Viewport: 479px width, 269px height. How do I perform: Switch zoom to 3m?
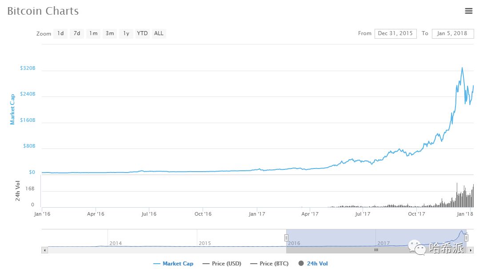(x=110, y=33)
